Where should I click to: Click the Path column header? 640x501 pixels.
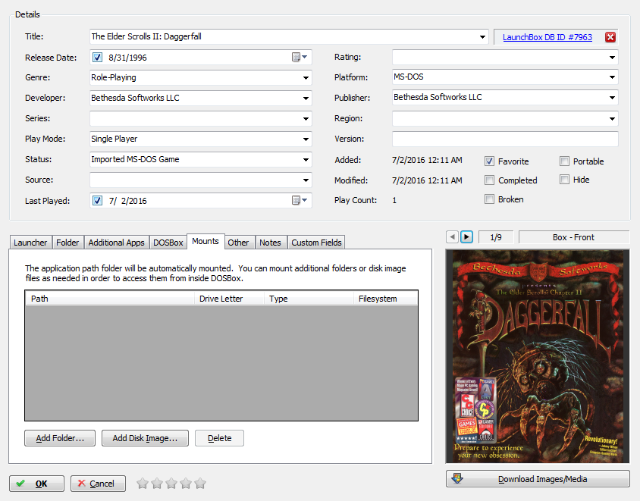click(x=109, y=298)
